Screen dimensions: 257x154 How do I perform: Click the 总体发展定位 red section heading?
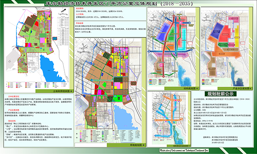(14, 97)
